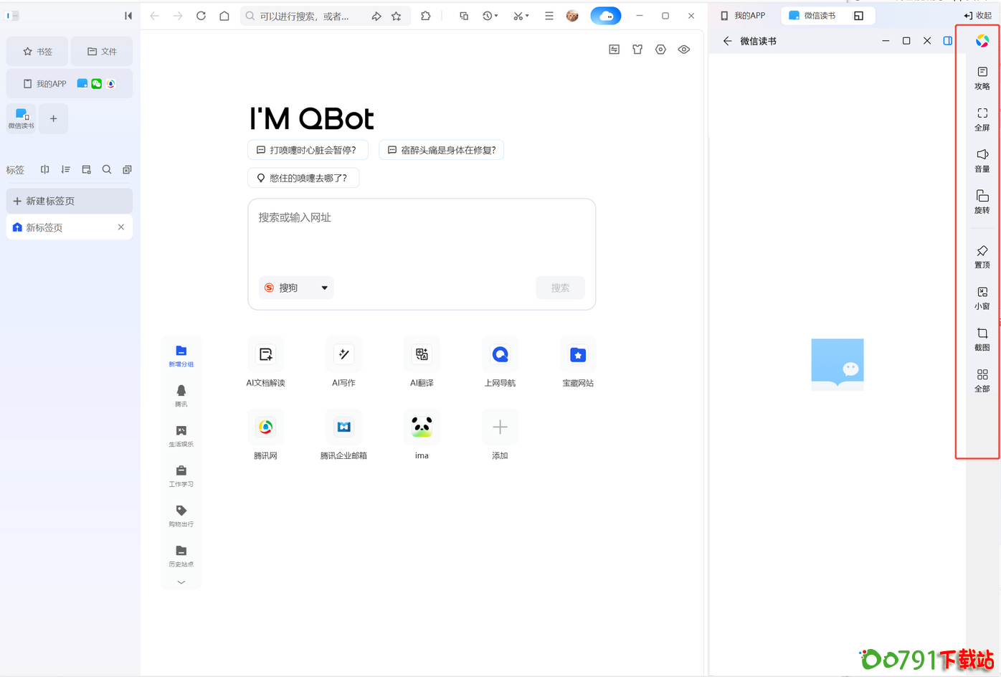Toggle 置顶 pin on top
The height and width of the screenshot is (677, 1001).
click(x=982, y=256)
